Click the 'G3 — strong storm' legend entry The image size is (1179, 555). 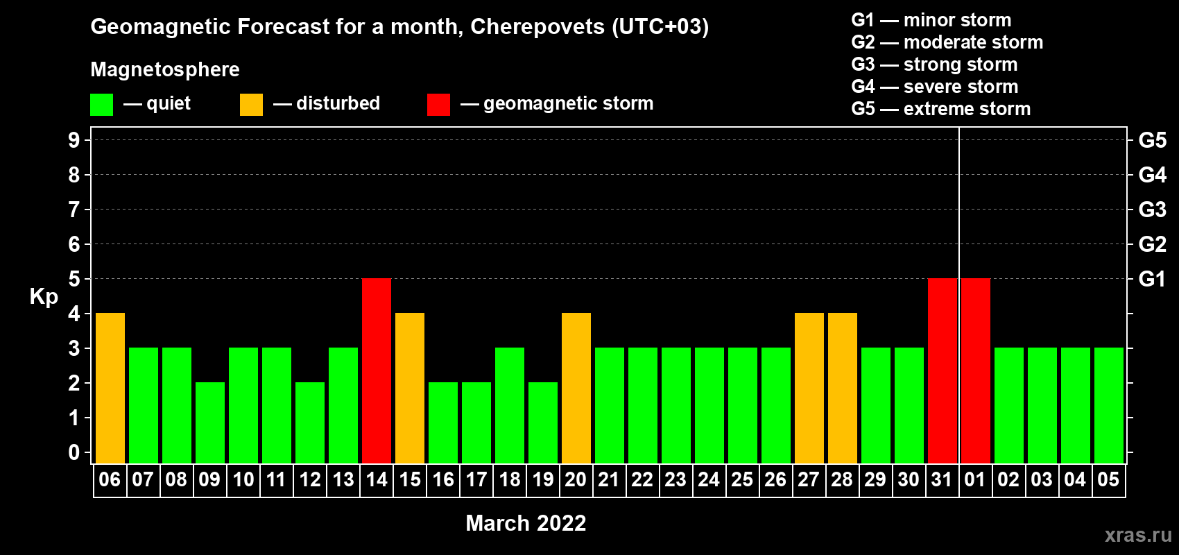click(x=934, y=65)
